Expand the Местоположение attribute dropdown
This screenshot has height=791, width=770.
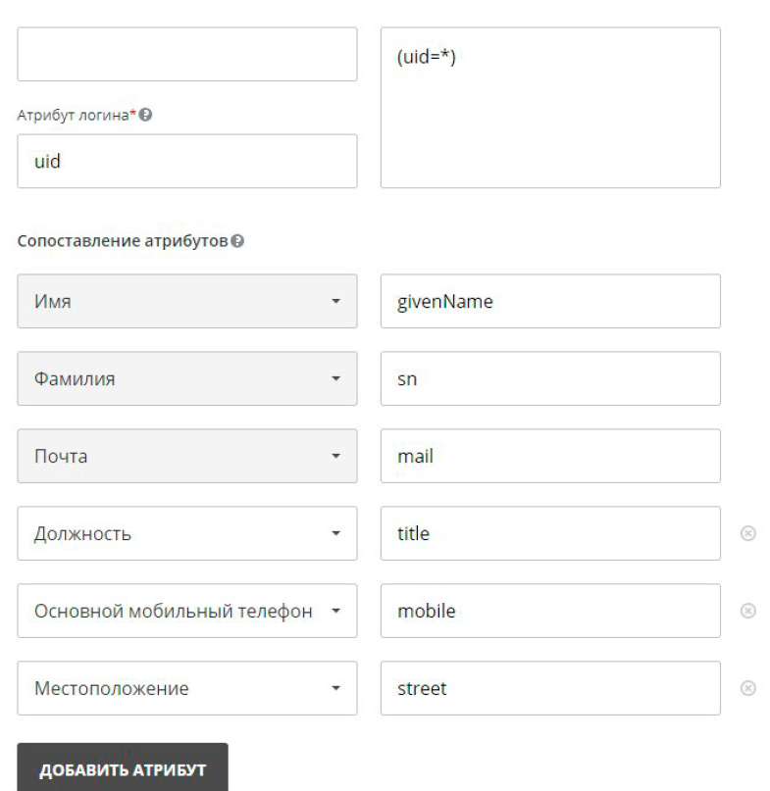(x=187, y=688)
